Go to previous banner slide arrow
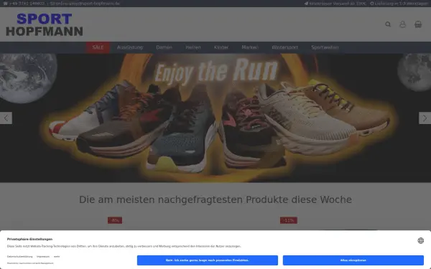The height and width of the screenshot is (269, 431). [x=6, y=118]
